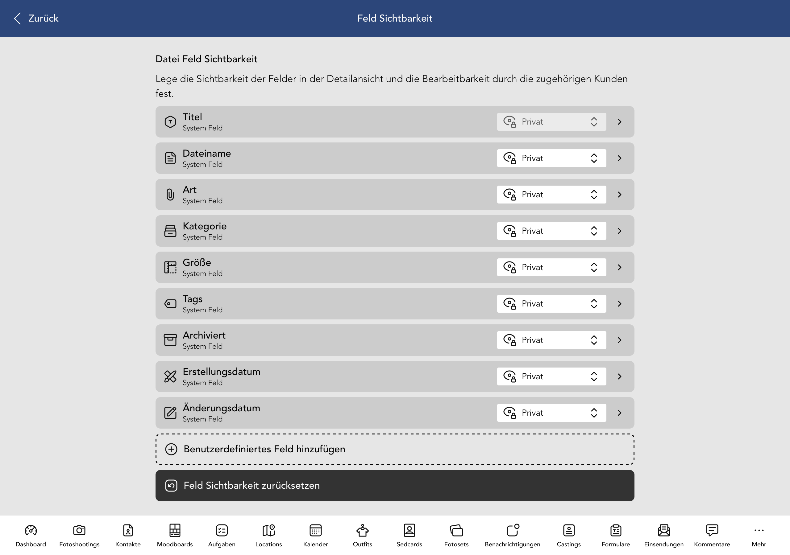Image resolution: width=790 pixels, height=555 pixels.
Task: Expand Tags row details chevron
Action: 620,304
